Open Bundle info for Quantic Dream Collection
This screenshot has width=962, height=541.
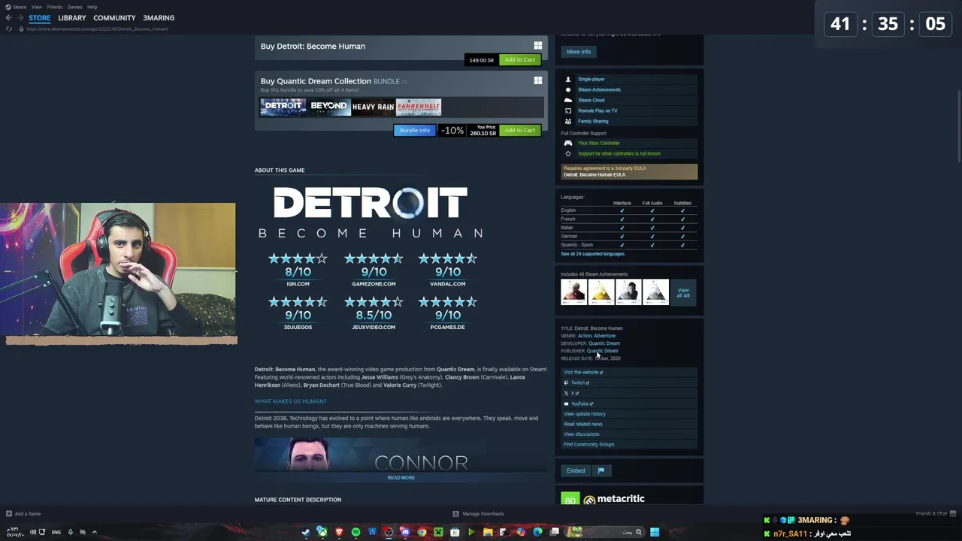click(415, 130)
